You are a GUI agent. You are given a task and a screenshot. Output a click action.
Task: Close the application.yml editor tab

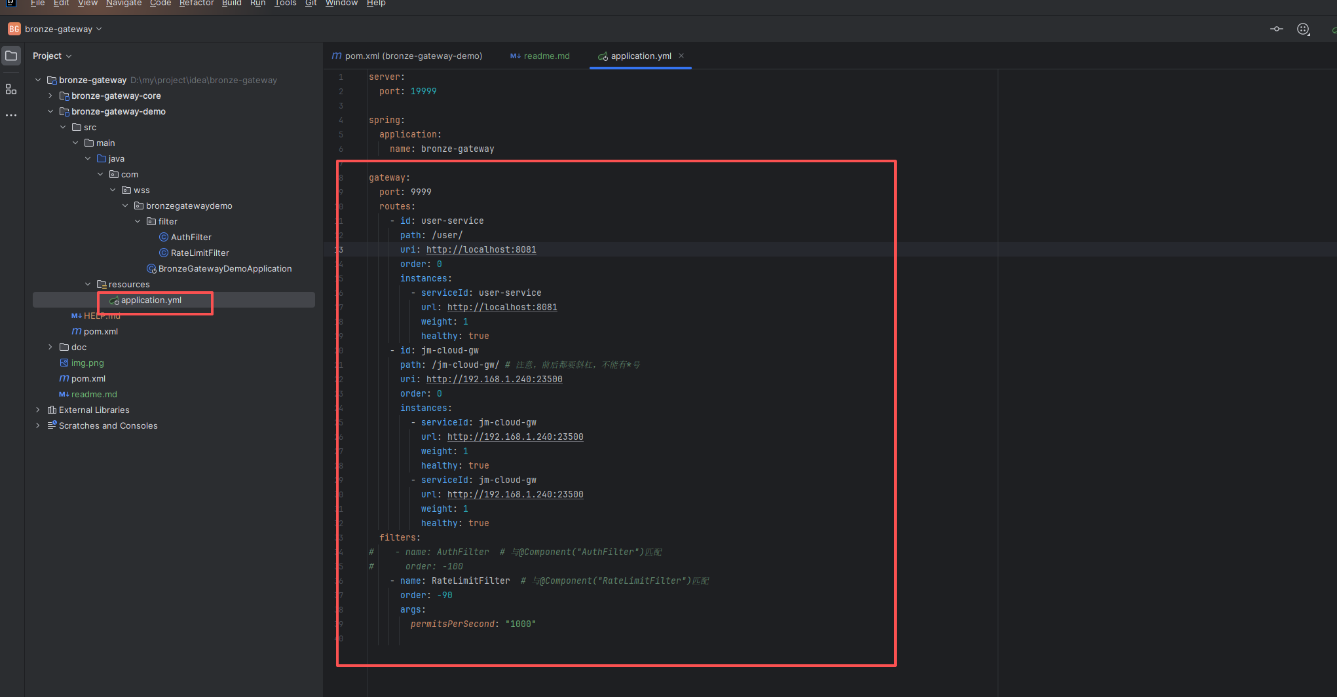681,56
